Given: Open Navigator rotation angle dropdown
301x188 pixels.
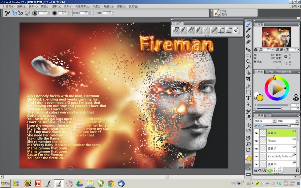Looking at the screenshot, I should (x=298, y=50).
